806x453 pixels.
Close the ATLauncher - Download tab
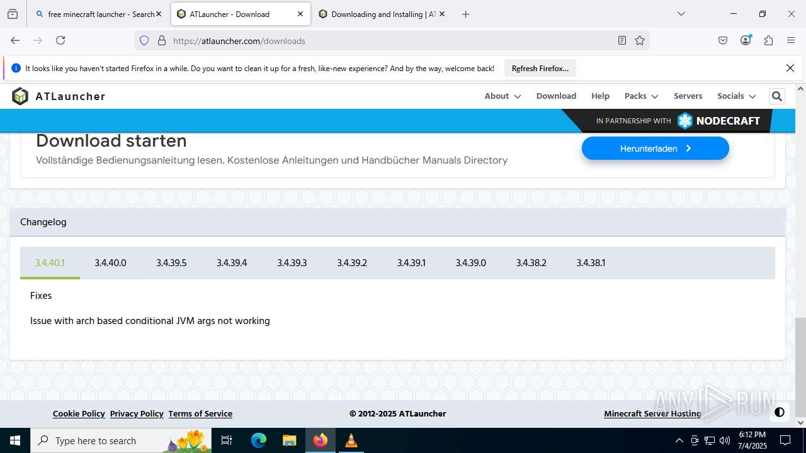pyautogui.click(x=300, y=14)
